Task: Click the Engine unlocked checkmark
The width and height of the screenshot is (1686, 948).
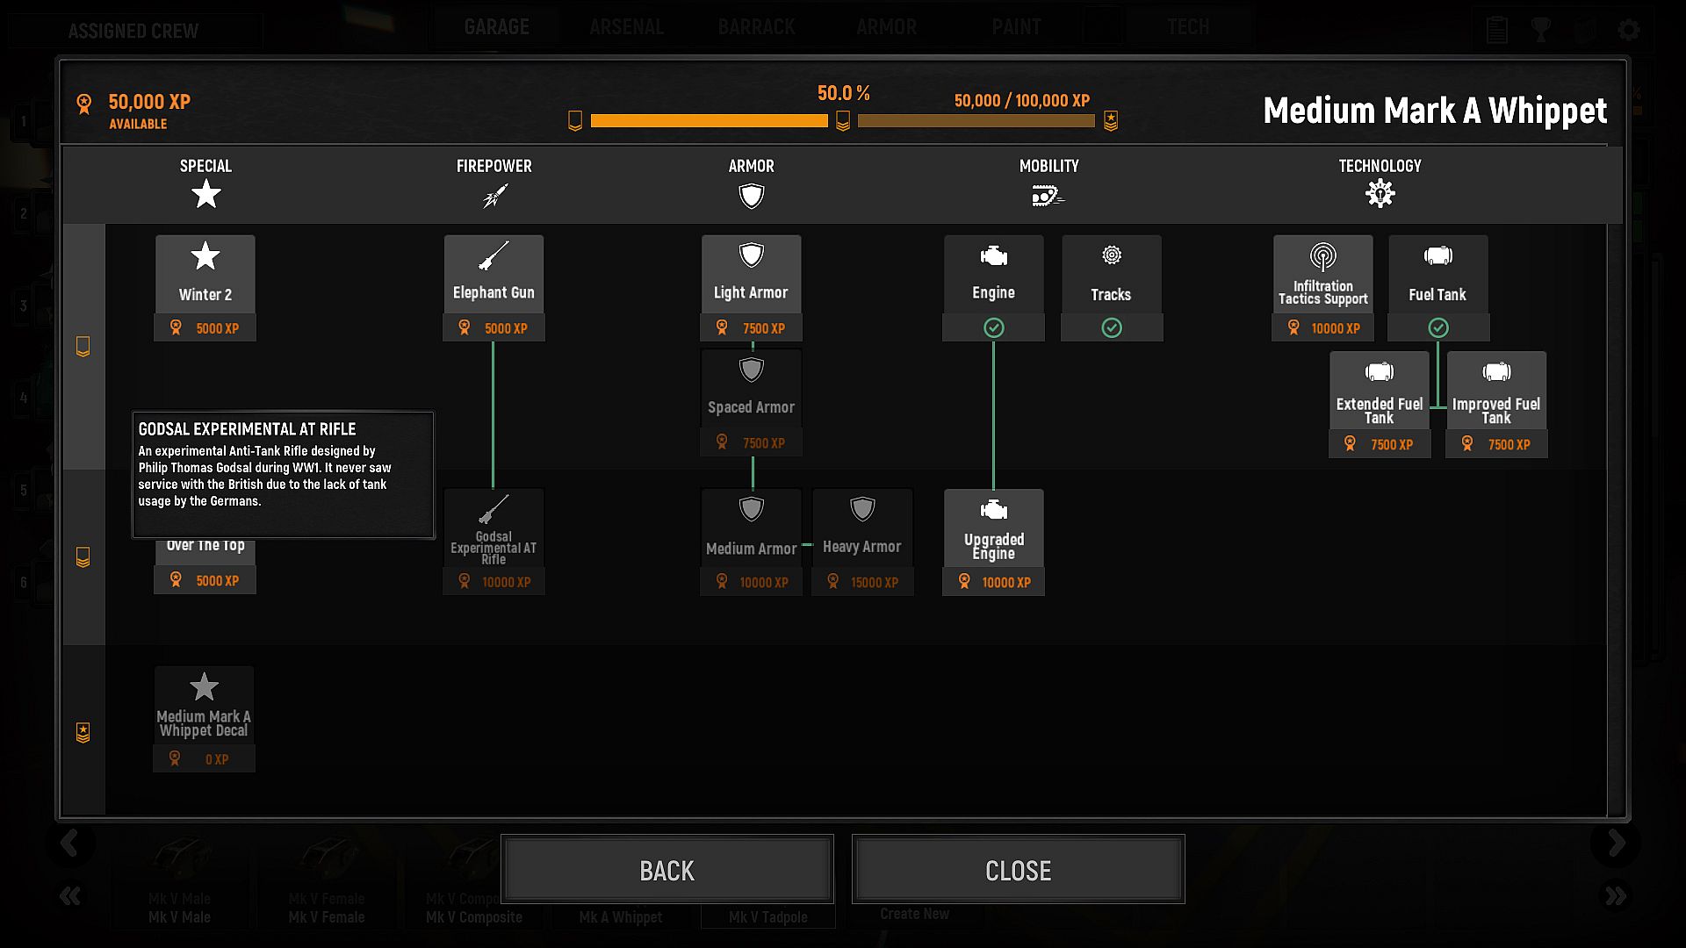Action: tap(993, 327)
